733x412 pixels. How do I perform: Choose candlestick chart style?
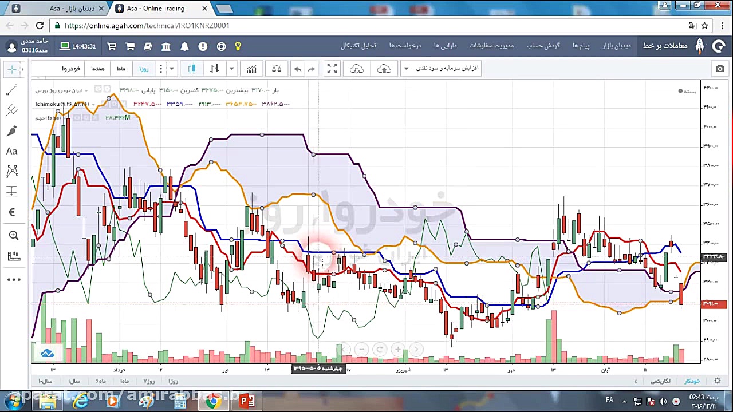pyautogui.click(x=192, y=69)
